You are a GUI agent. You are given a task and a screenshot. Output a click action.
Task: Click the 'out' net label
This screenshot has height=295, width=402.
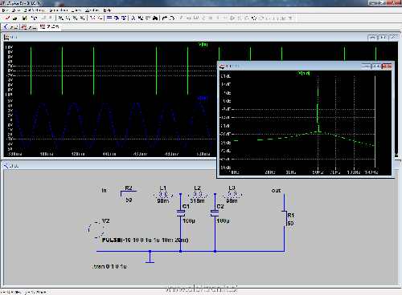[x=276, y=191]
